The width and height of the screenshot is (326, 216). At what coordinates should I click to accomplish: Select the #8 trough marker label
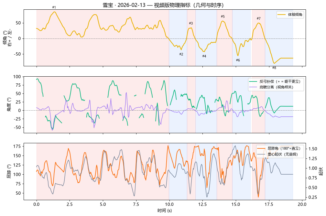click(x=274, y=68)
